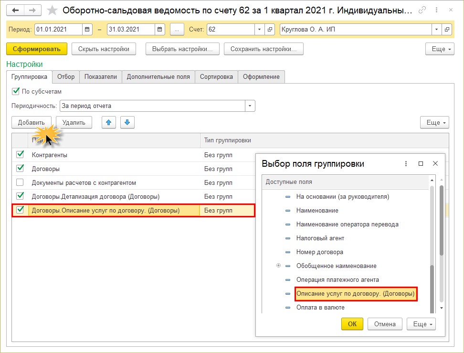Open the account 62 form icon

pyautogui.click(x=270, y=30)
